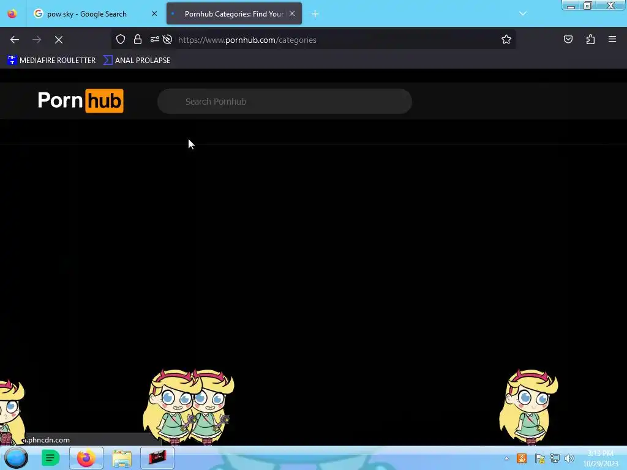Screen dimensions: 627x470
Task: Click the forward navigation arrow
Action: coord(37,40)
